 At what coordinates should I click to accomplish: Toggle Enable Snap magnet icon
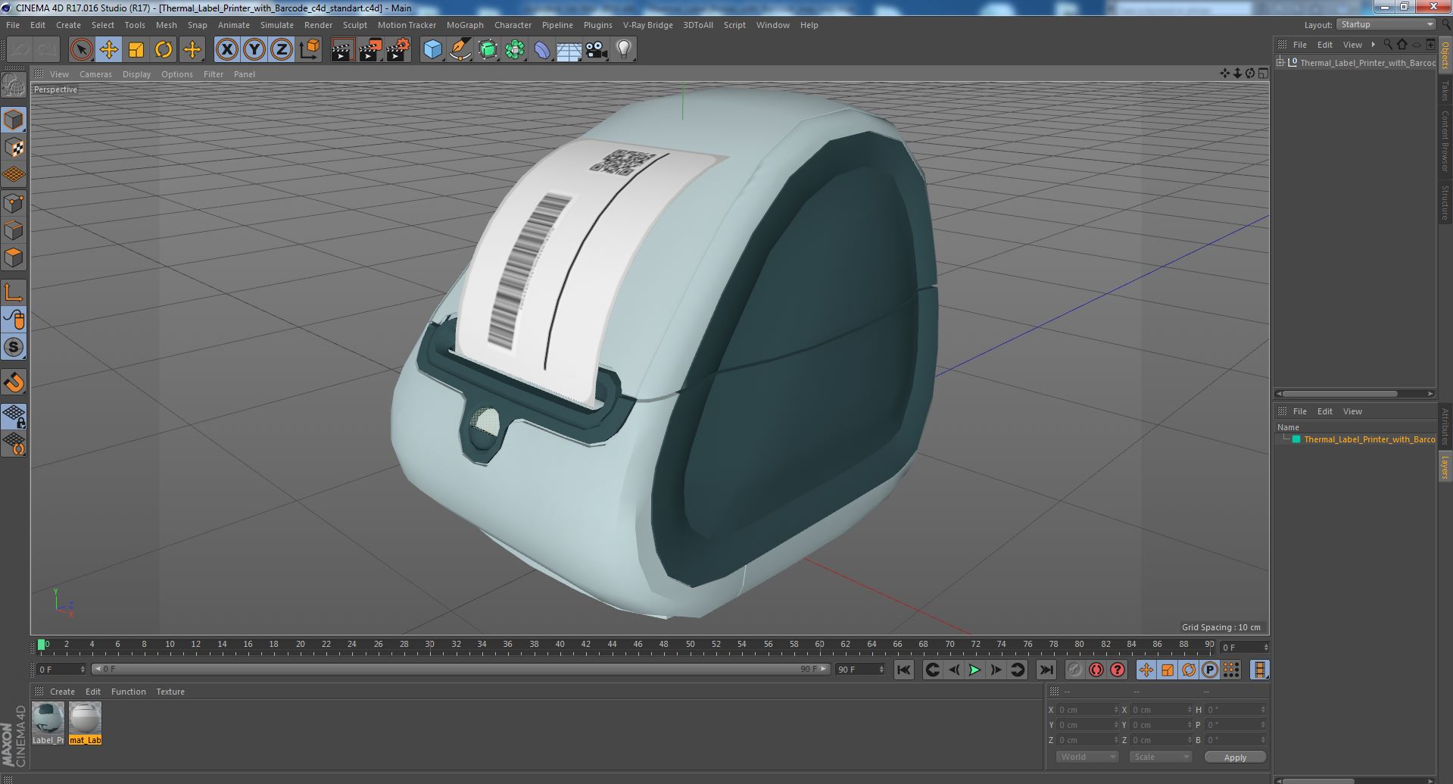point(14,383)
